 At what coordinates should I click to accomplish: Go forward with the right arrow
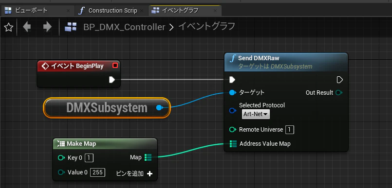[x=47, y=27]
